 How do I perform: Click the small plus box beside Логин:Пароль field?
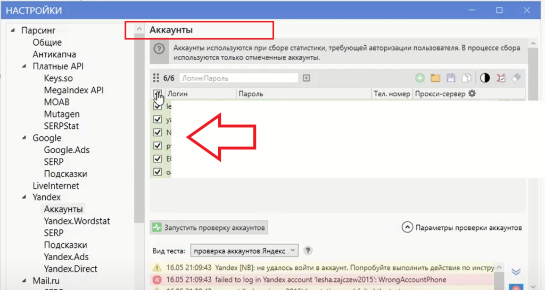[306, 78]
